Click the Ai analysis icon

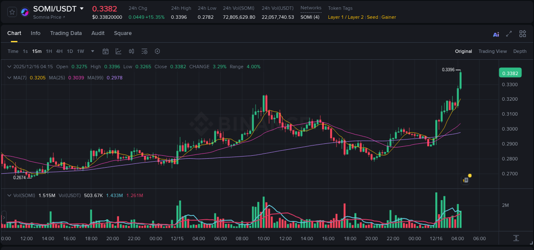tap(496, 33)
